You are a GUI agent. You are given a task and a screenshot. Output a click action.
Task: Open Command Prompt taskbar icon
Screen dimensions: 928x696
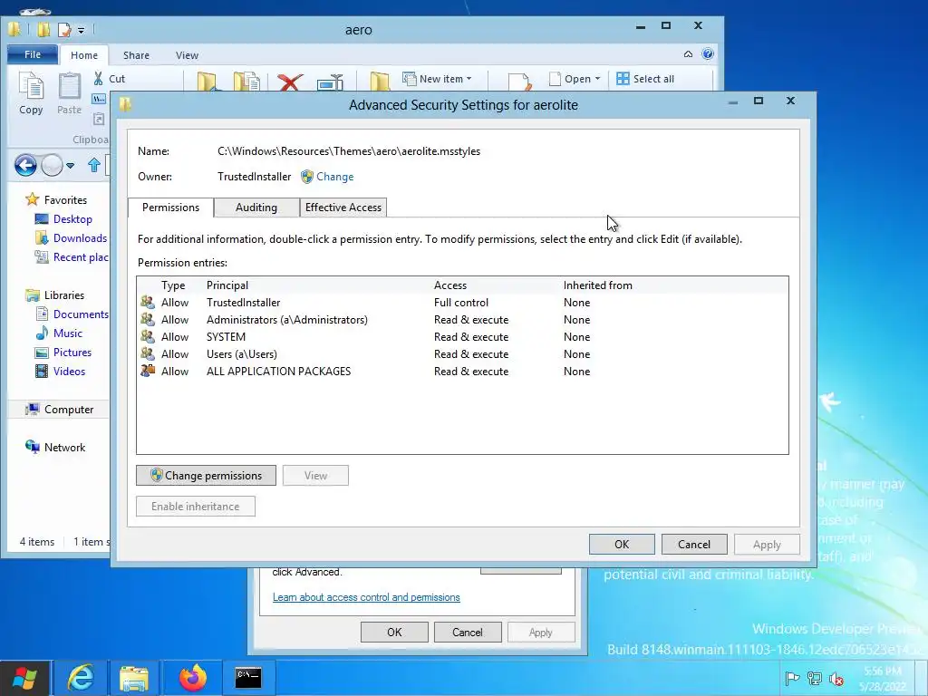(x=248, y=678)
